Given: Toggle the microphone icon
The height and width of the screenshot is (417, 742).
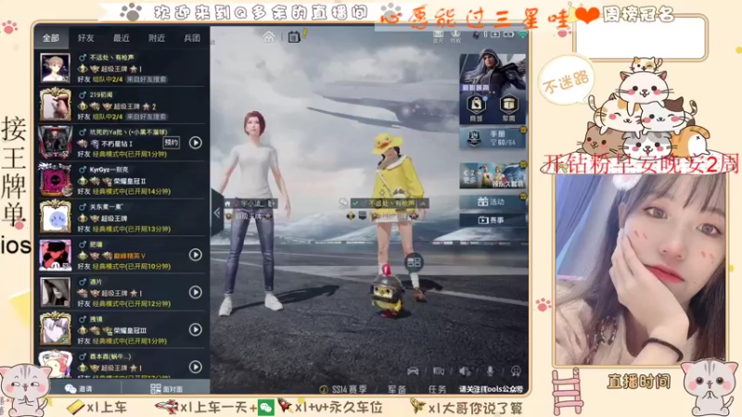Looking at the screenshot, I should [x=491, y=372].
